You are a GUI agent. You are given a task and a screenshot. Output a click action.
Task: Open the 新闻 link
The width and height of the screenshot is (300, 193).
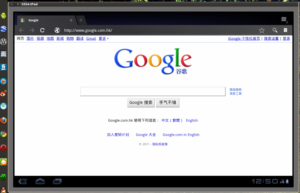click(60, 38)
